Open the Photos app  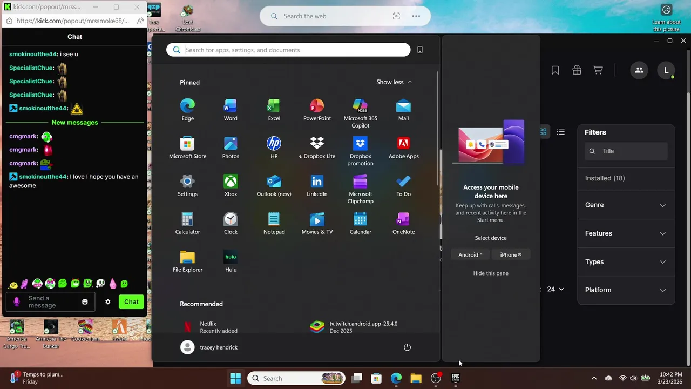231,147
